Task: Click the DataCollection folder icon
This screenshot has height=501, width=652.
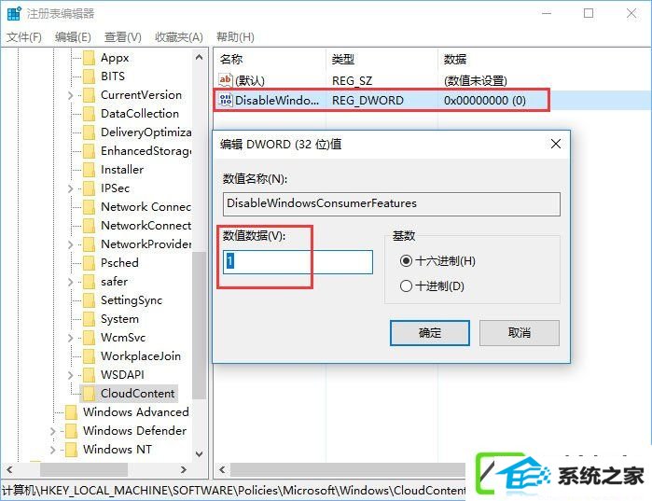Action: coord(89,114)
